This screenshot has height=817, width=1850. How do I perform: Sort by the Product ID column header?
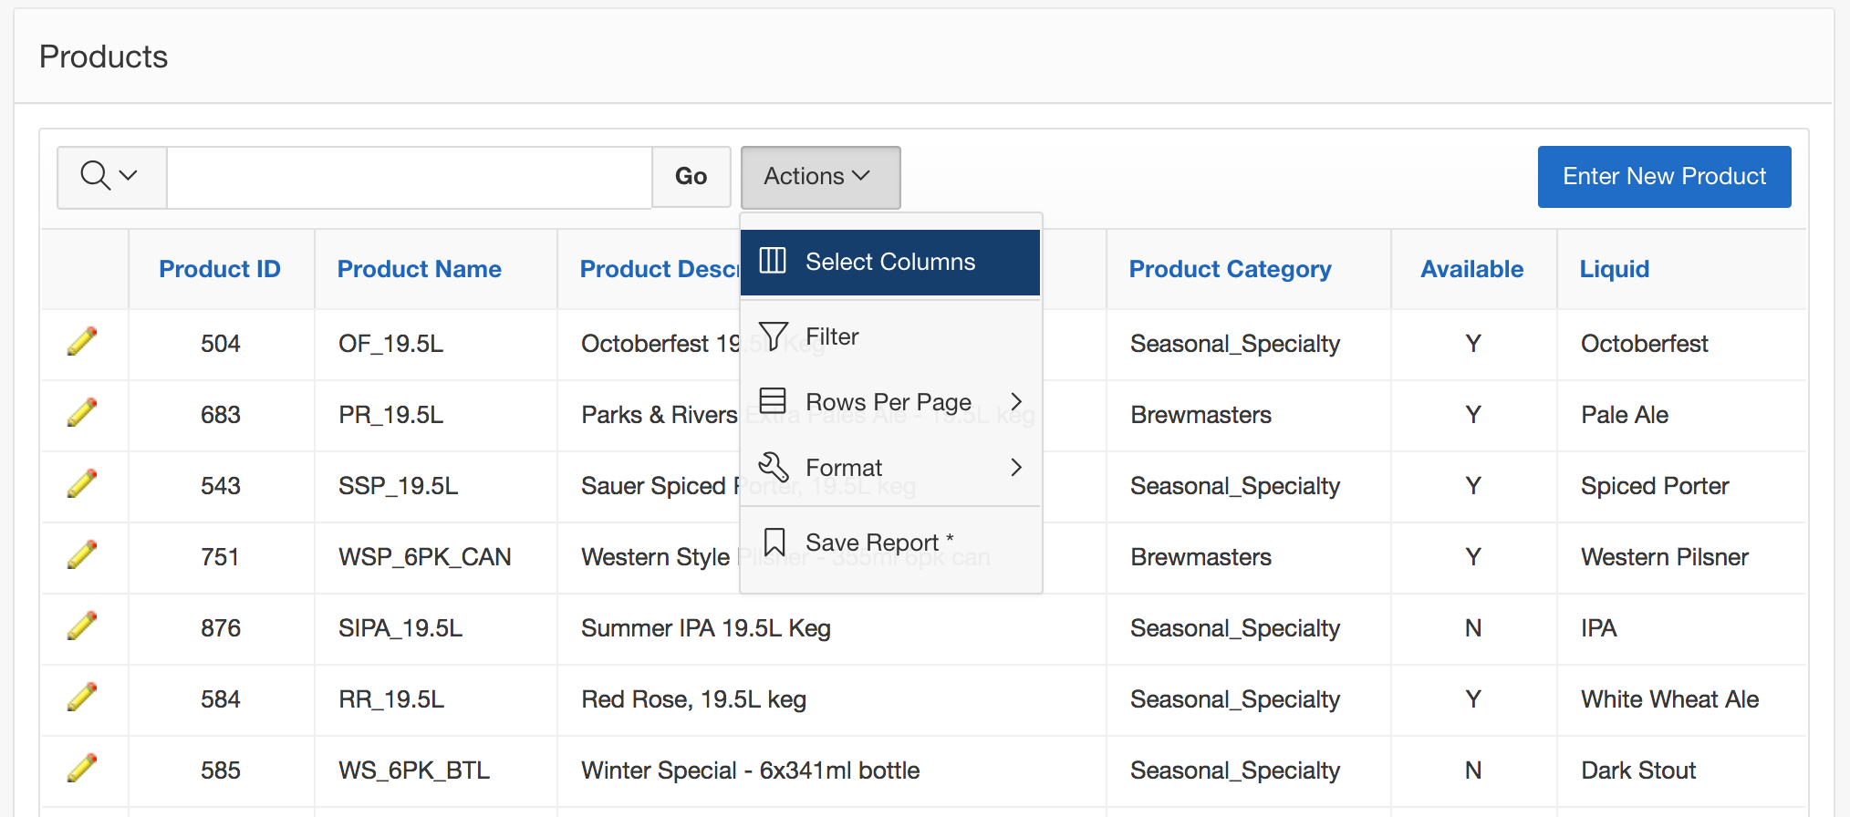[x=220, y=269]
